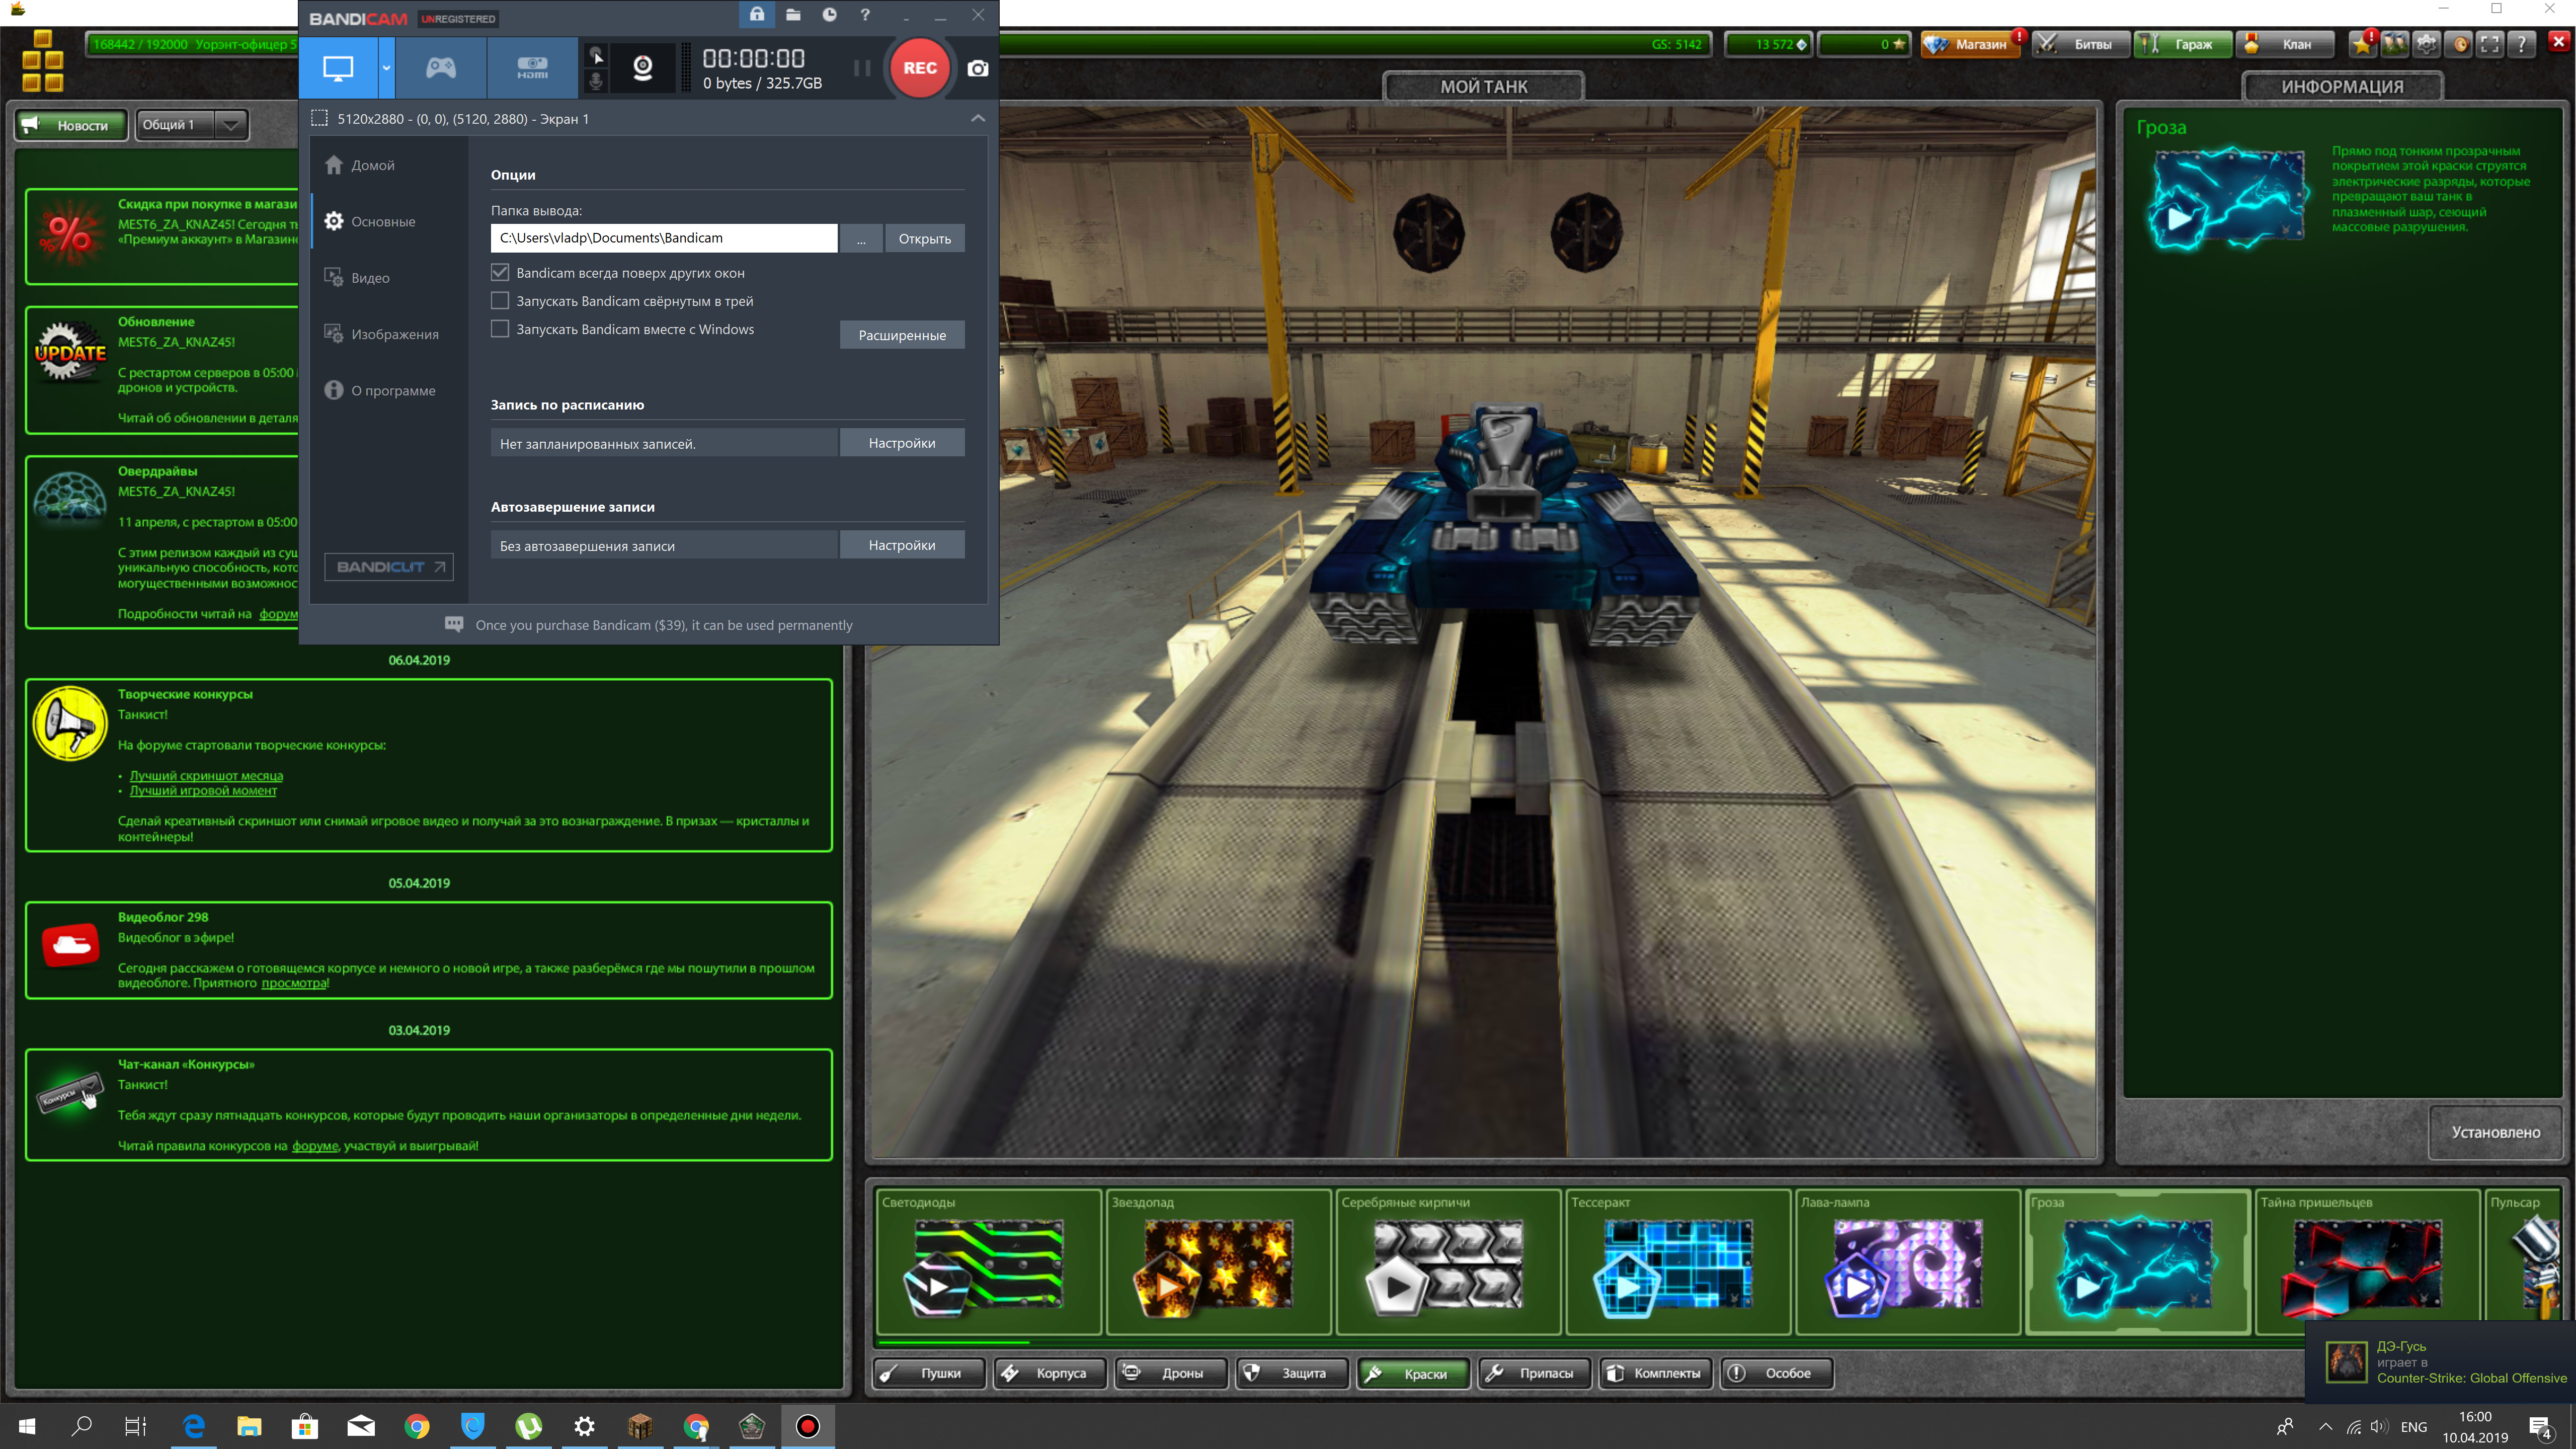Open Лучший скриншот месяца link
Screen dimensions: 2576x1449
click(206, 775)
